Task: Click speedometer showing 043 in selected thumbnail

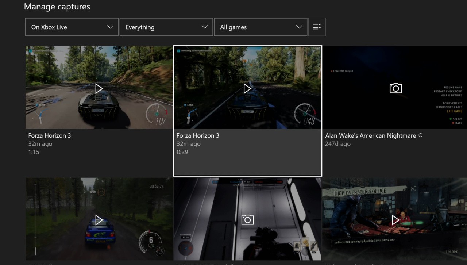Action: click(306, 115)
